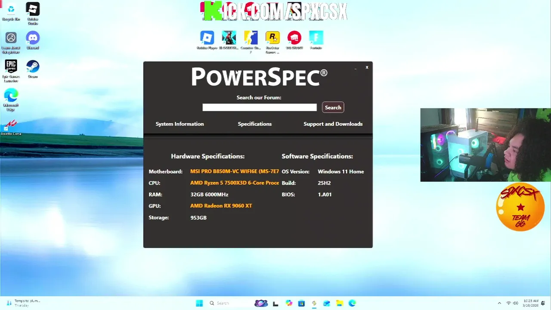Viewport: 551px width, 310px height.
Task: Open the Recycle Bin desktop icon
Action: [x=11, y=12]
